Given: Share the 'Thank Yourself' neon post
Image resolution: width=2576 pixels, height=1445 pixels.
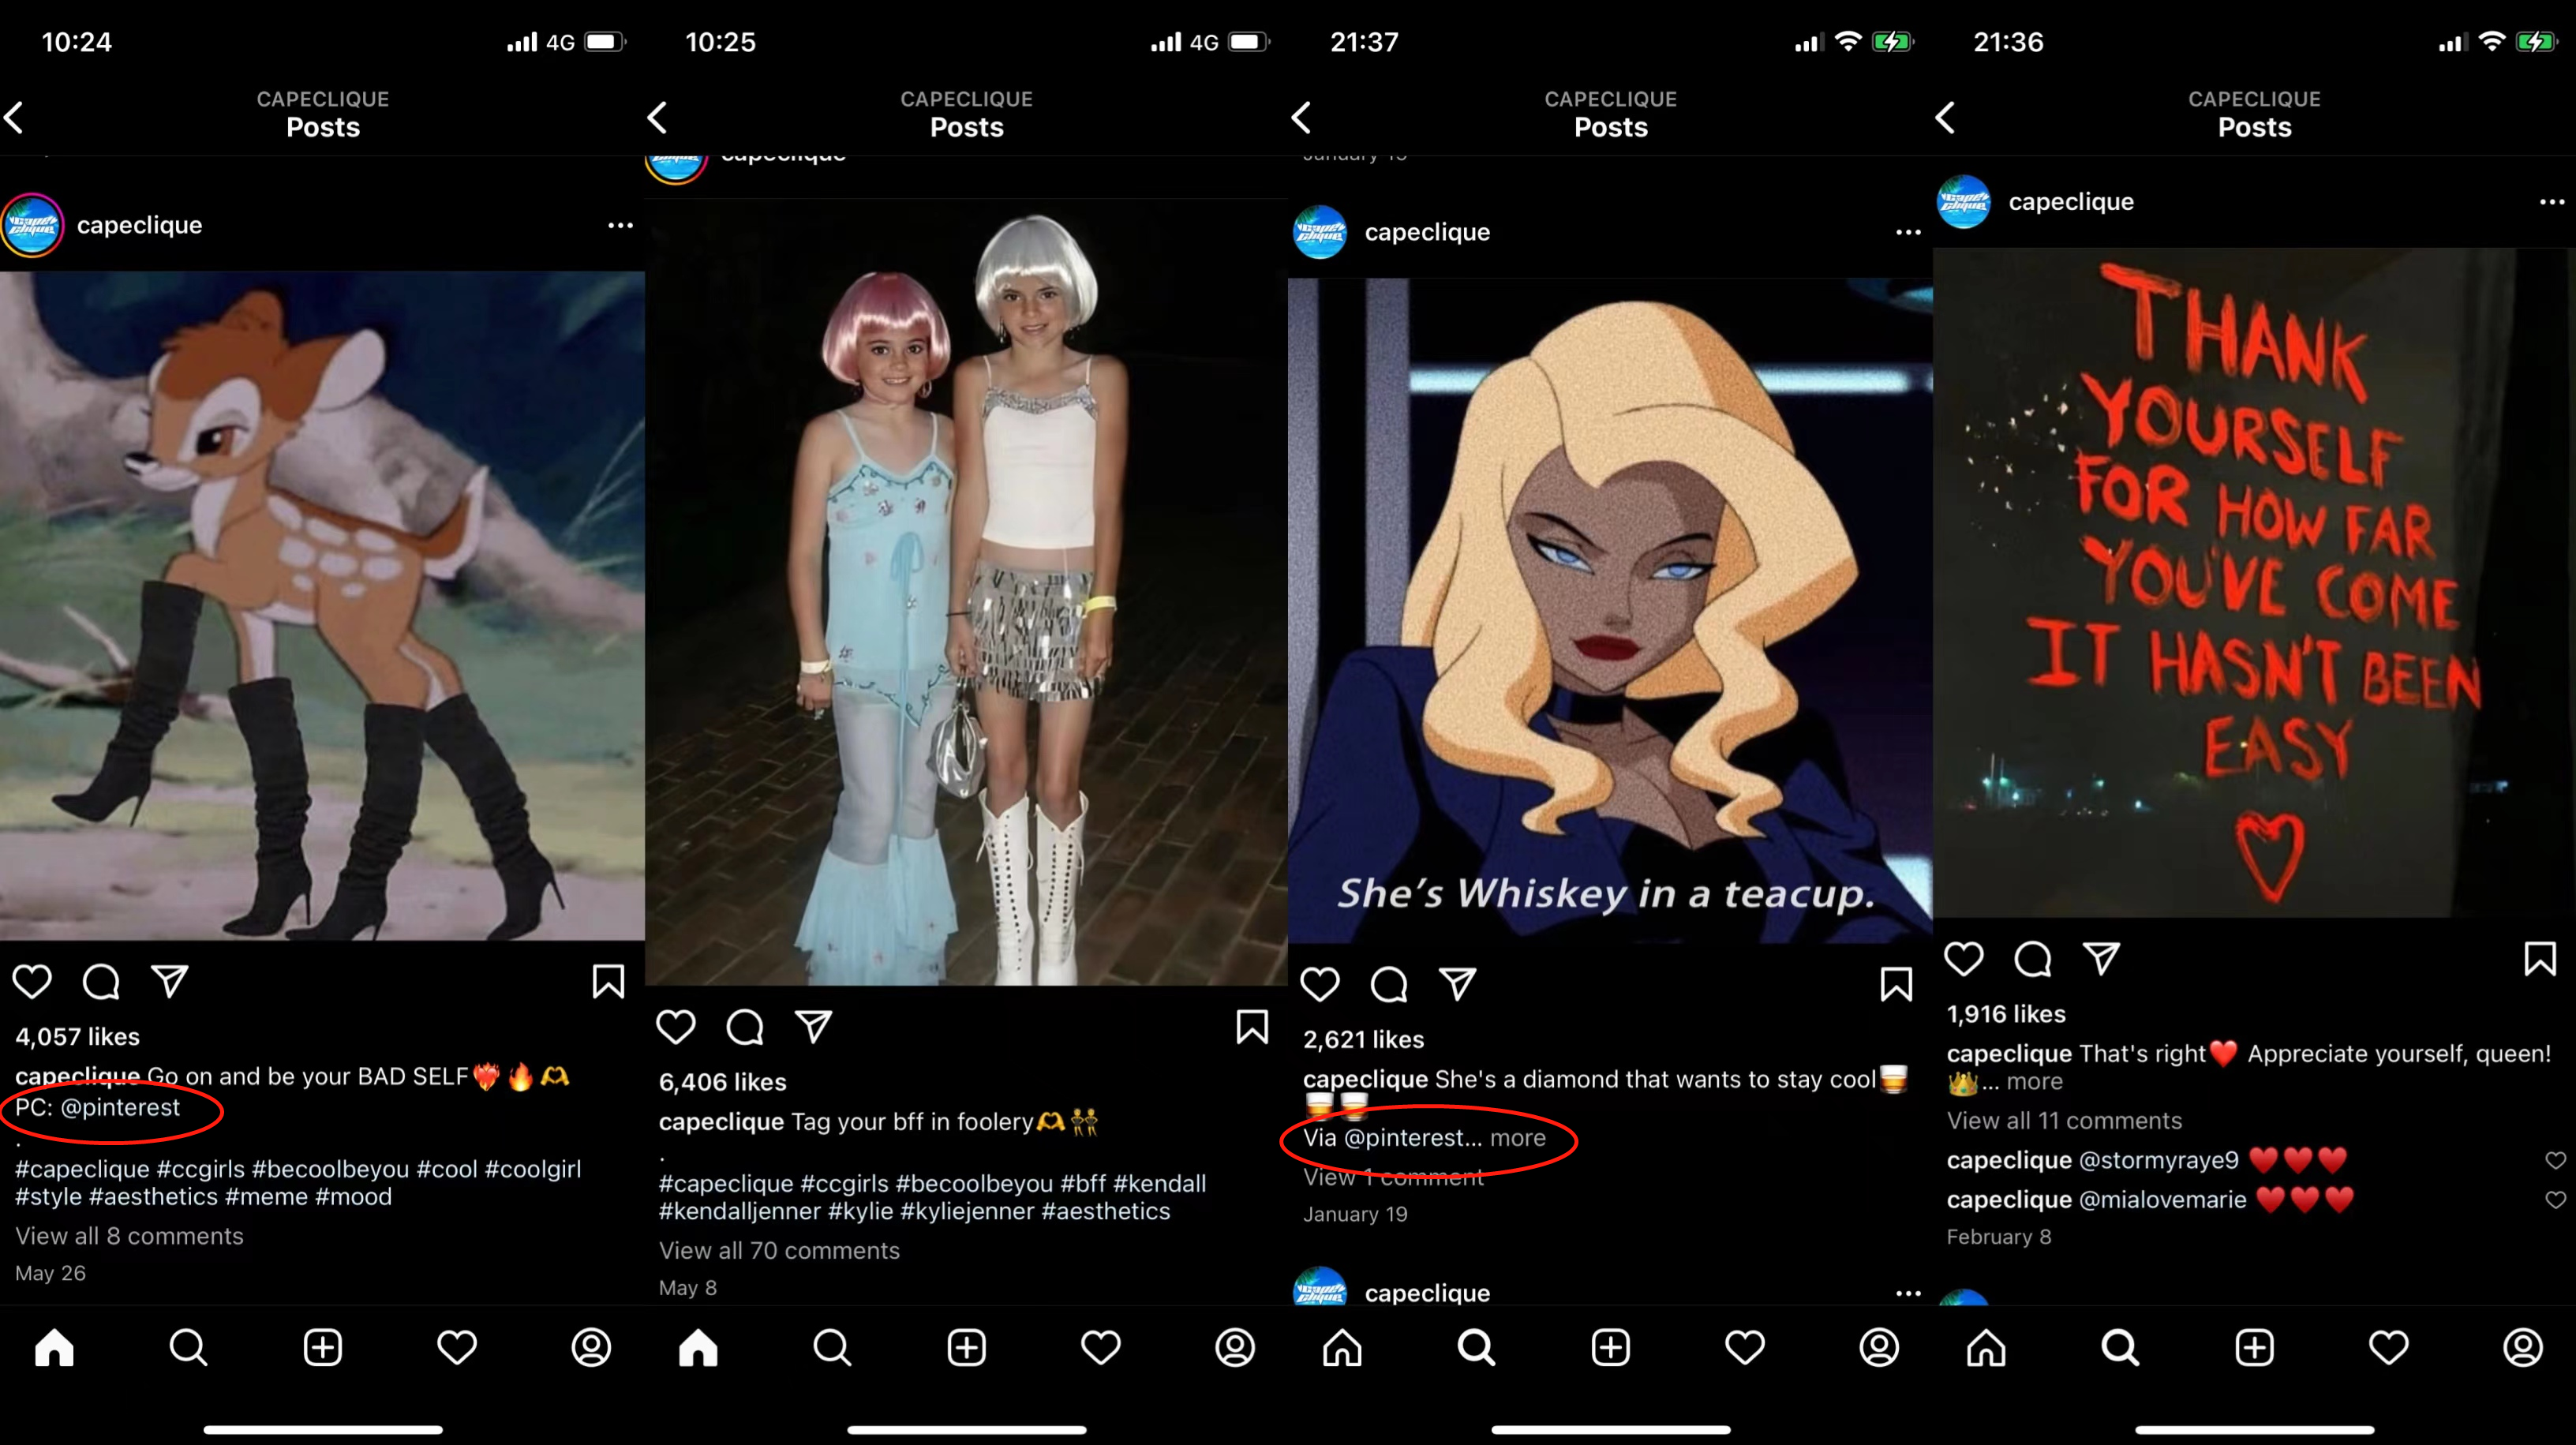Looking at the screenshot, I should tap(2101, 958).
